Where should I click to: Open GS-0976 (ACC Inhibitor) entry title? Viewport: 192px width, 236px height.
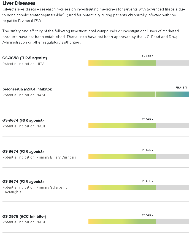[x=24, y=216]
